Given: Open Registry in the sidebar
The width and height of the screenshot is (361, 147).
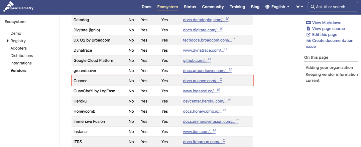Looking at the screenshot, I should (x=18, y=41).
